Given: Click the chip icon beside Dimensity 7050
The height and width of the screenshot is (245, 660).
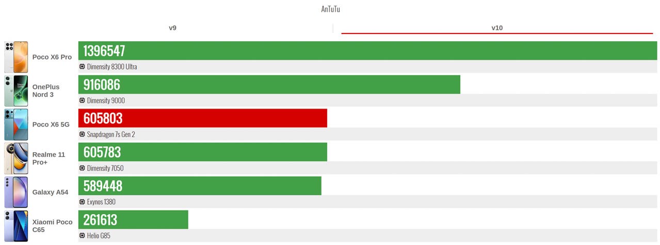Looking at the screenshot, I should point(82,168).
